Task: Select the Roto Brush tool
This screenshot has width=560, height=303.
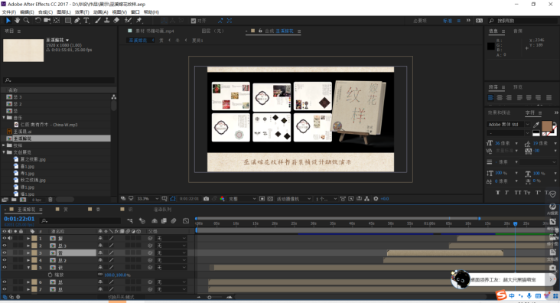Action: tap(128, 21)
